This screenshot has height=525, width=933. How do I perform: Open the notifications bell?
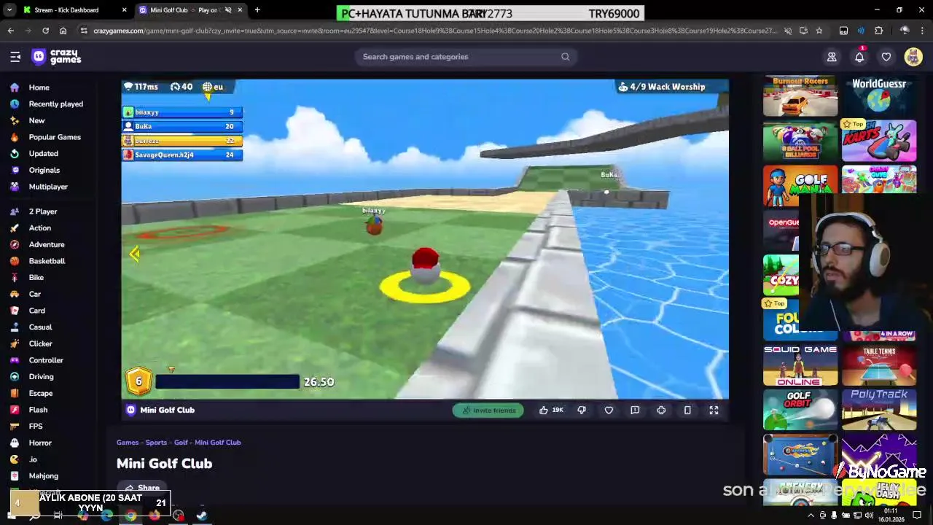pos(859,57)
